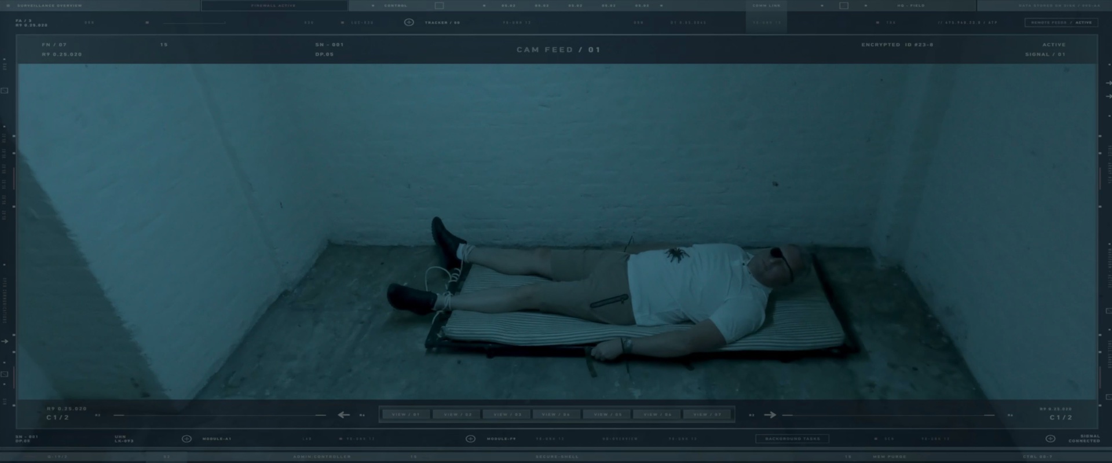This screenshot has width=1112, height=463.
Task: Switch to View / 04 button
Action: click(x=556, y=415)
